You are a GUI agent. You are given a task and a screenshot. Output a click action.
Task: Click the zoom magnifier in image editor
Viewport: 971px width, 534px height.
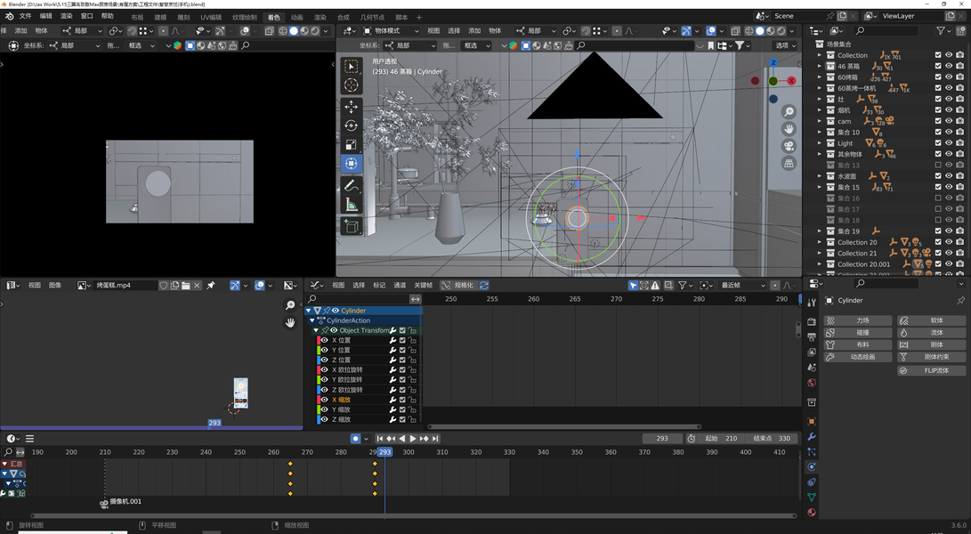290,304
